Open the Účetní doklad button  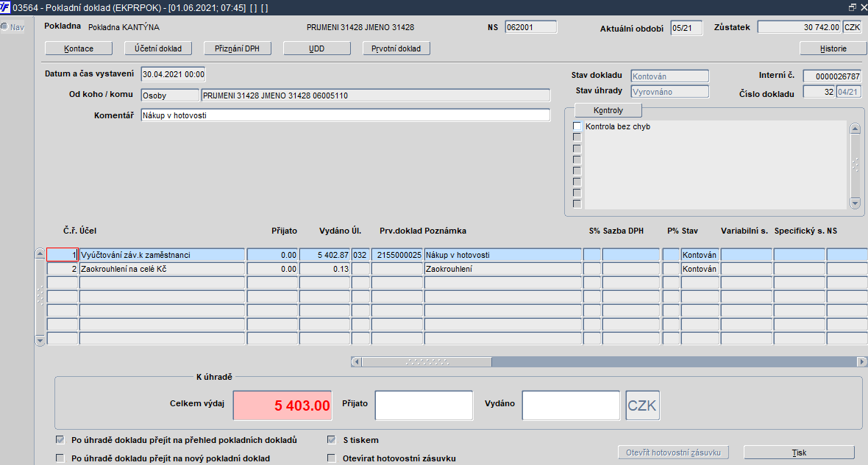[x=158, y=48]
